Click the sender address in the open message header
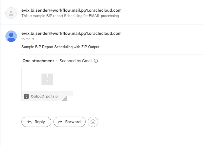 click(72, 33)
